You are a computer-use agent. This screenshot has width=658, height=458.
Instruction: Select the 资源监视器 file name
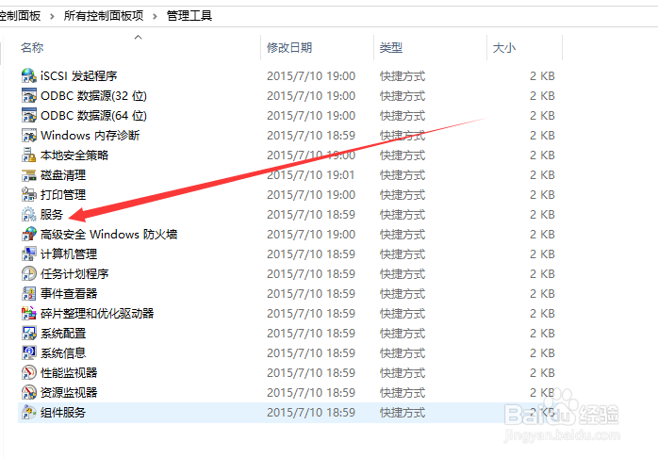[x=69, y=393]
